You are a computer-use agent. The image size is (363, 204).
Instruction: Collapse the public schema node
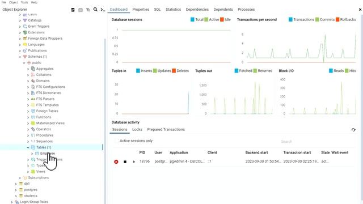click(x=24, y=63)
